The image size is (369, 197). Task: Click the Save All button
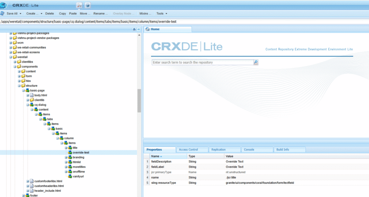point(12,14)
